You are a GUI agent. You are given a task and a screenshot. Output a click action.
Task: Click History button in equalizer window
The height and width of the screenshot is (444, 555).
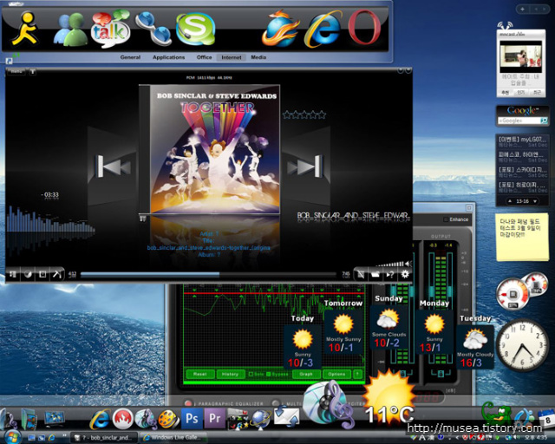[230, 374]
